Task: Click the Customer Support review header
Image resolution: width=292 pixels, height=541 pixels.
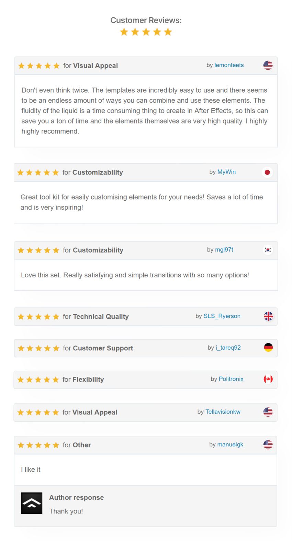Action: pyautogui.click(x=146, y=348)
